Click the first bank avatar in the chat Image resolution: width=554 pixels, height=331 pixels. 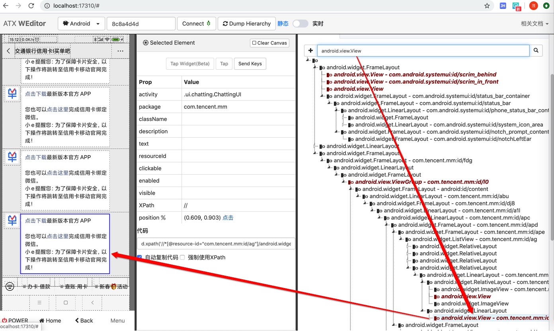12,93
